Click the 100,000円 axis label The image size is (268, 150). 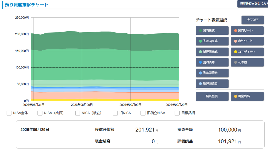(x=22, y=67)
